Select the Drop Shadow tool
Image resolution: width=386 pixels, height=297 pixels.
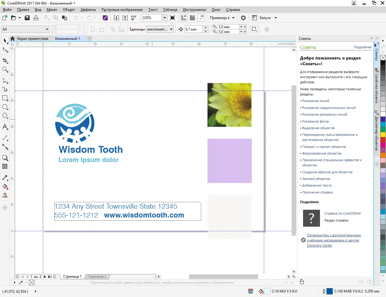click(5, 158)
